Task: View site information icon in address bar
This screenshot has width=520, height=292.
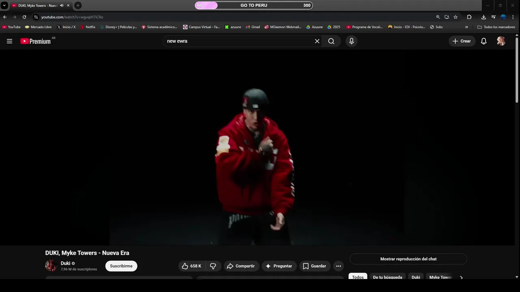Action: [36, 17]
